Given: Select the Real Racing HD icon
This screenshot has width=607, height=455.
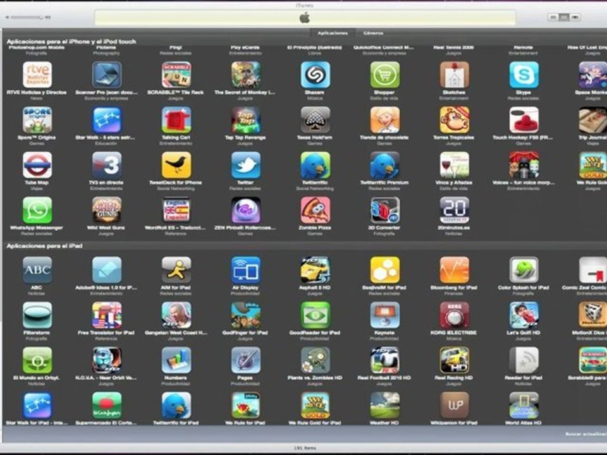Looking at the screenshot, I should pyautogui.click(x=454, y=360).
